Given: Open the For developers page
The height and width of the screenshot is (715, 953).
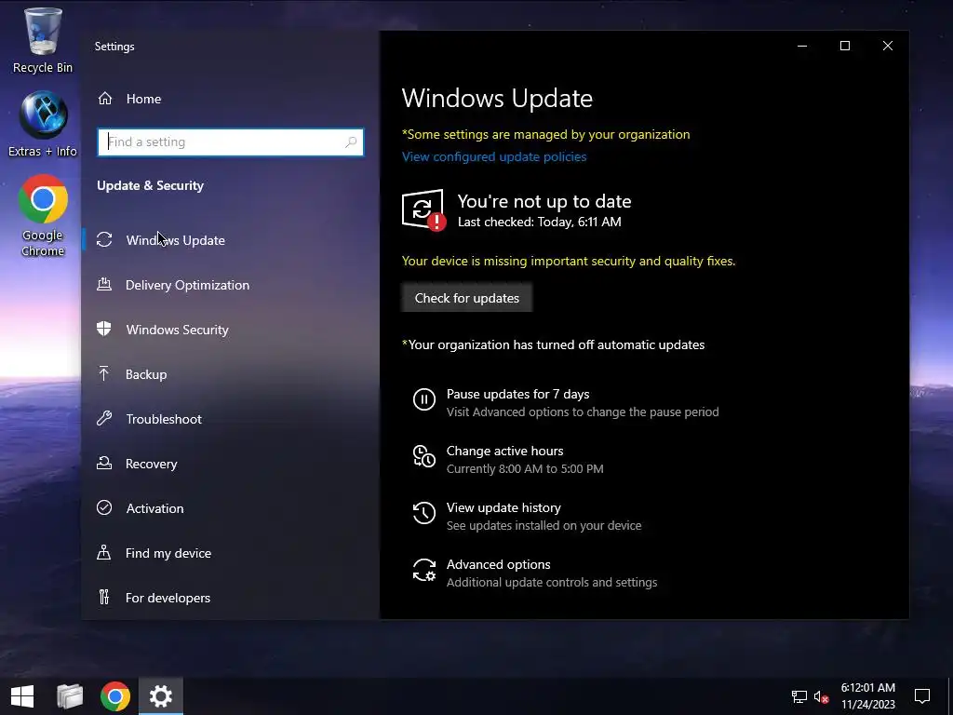Looking at the screenshot, I should pos(231,598).
